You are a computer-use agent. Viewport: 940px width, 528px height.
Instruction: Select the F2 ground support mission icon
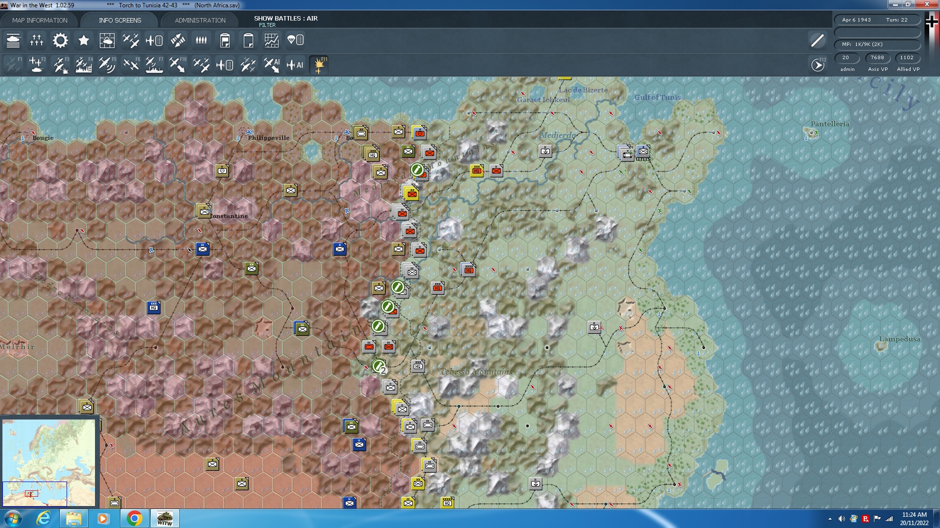coord(36,64)
